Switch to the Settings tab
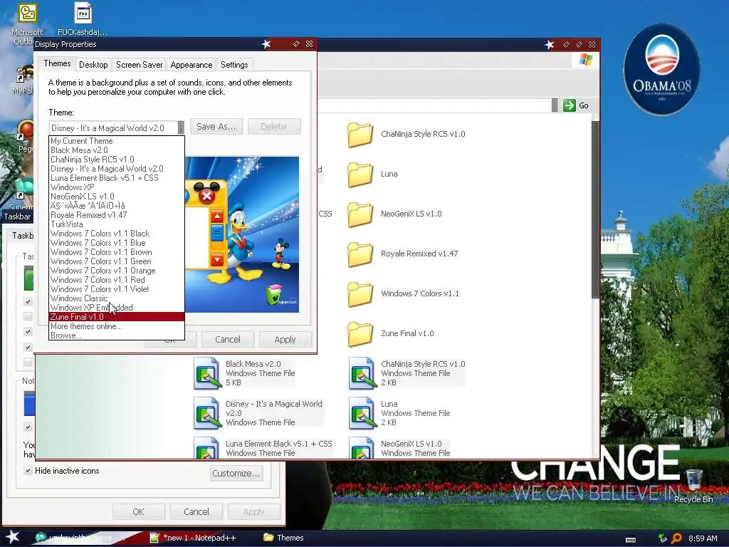The height and width of the screenshot is (547, 729). tap(234, 65)
